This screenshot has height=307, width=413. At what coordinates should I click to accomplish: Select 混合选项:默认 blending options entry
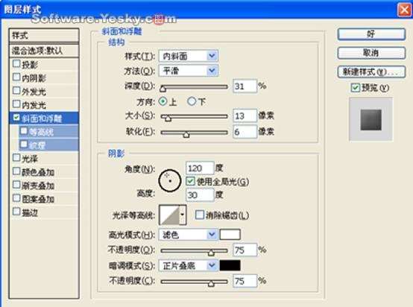tap(44, 51)
